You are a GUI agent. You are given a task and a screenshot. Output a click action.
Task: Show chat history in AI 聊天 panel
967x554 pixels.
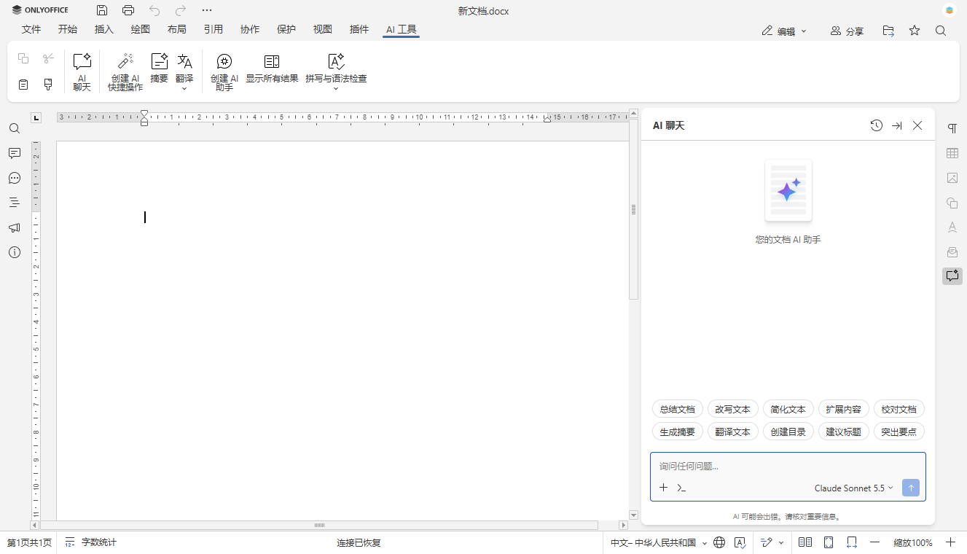click(877, 125)
